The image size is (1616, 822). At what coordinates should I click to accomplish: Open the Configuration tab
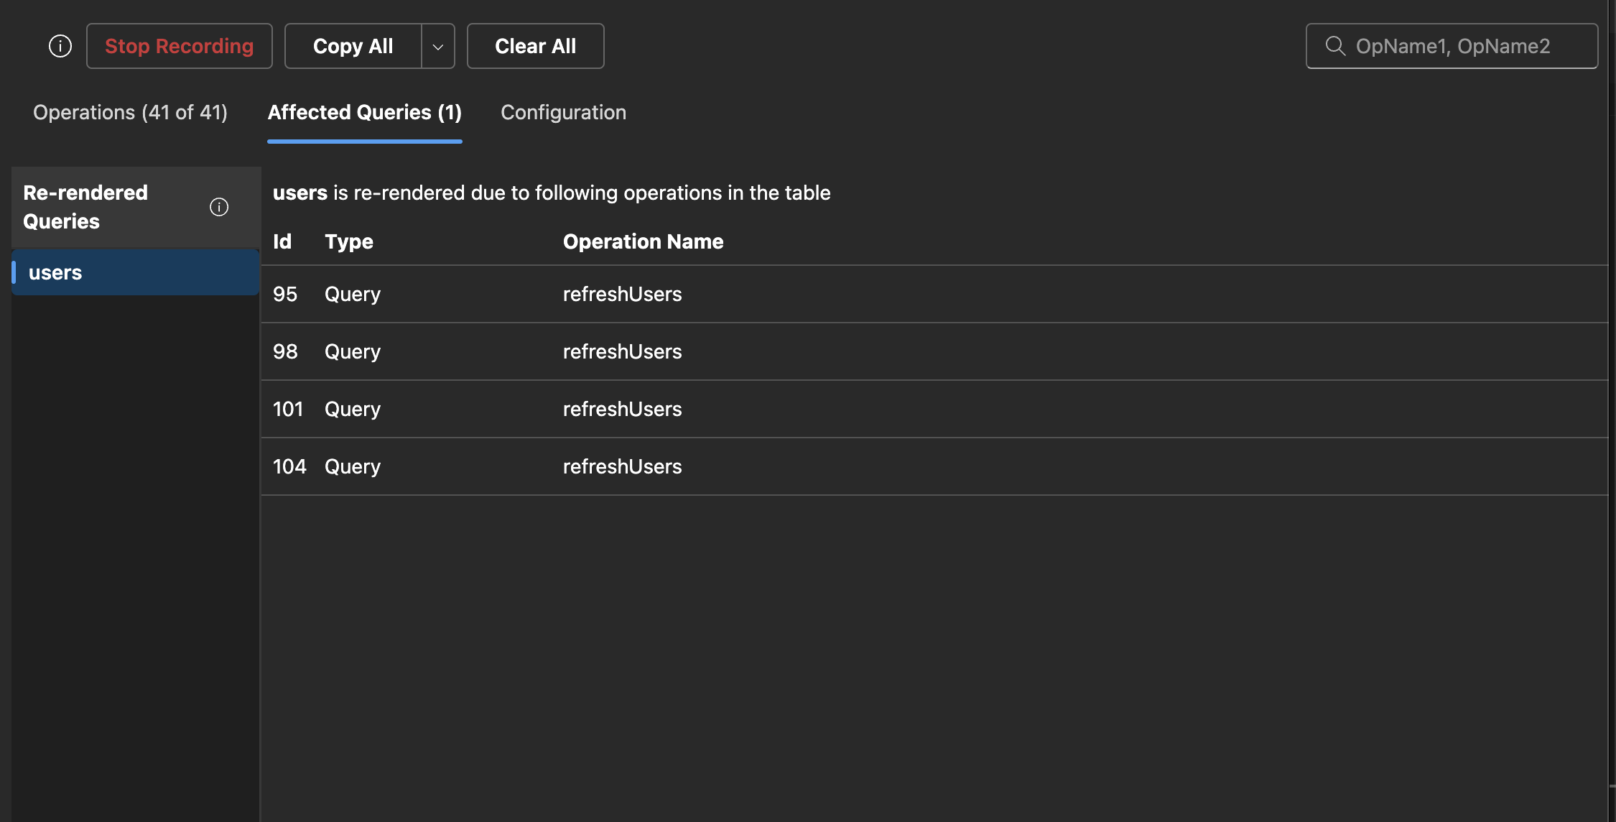[563, 112]
